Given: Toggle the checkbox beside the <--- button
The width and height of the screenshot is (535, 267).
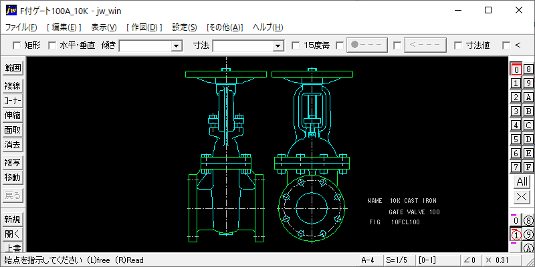Looking at the screenshot, I should [397, 45].
